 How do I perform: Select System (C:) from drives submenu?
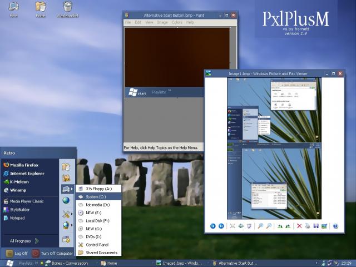pos(96,196)
